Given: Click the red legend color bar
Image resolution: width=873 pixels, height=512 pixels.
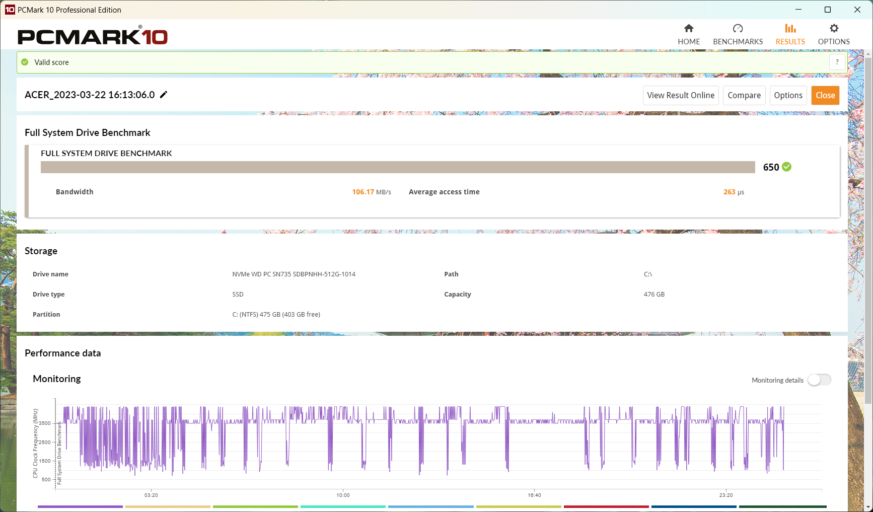Looking at the screenshot, I should (606, 506).
